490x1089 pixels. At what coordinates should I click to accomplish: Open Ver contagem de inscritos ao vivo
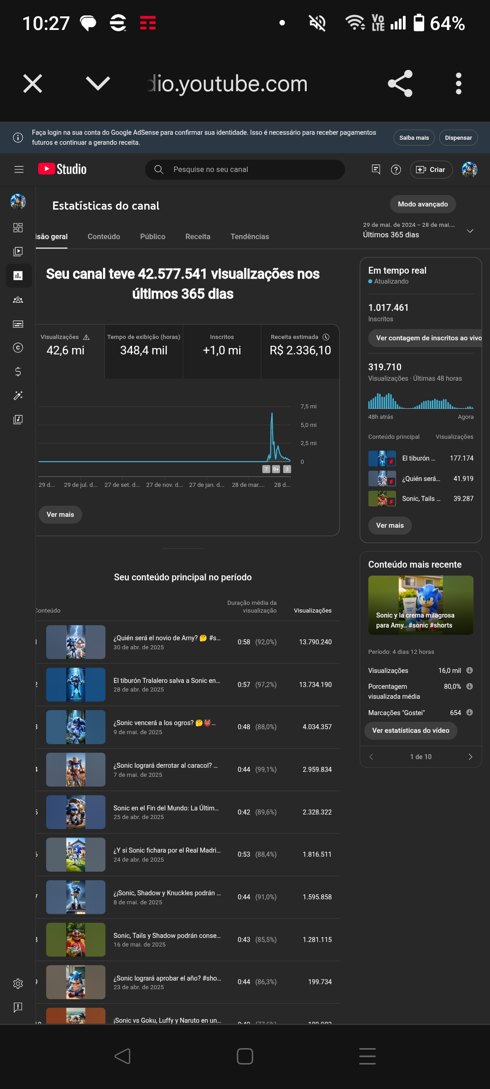coord(425,338)
